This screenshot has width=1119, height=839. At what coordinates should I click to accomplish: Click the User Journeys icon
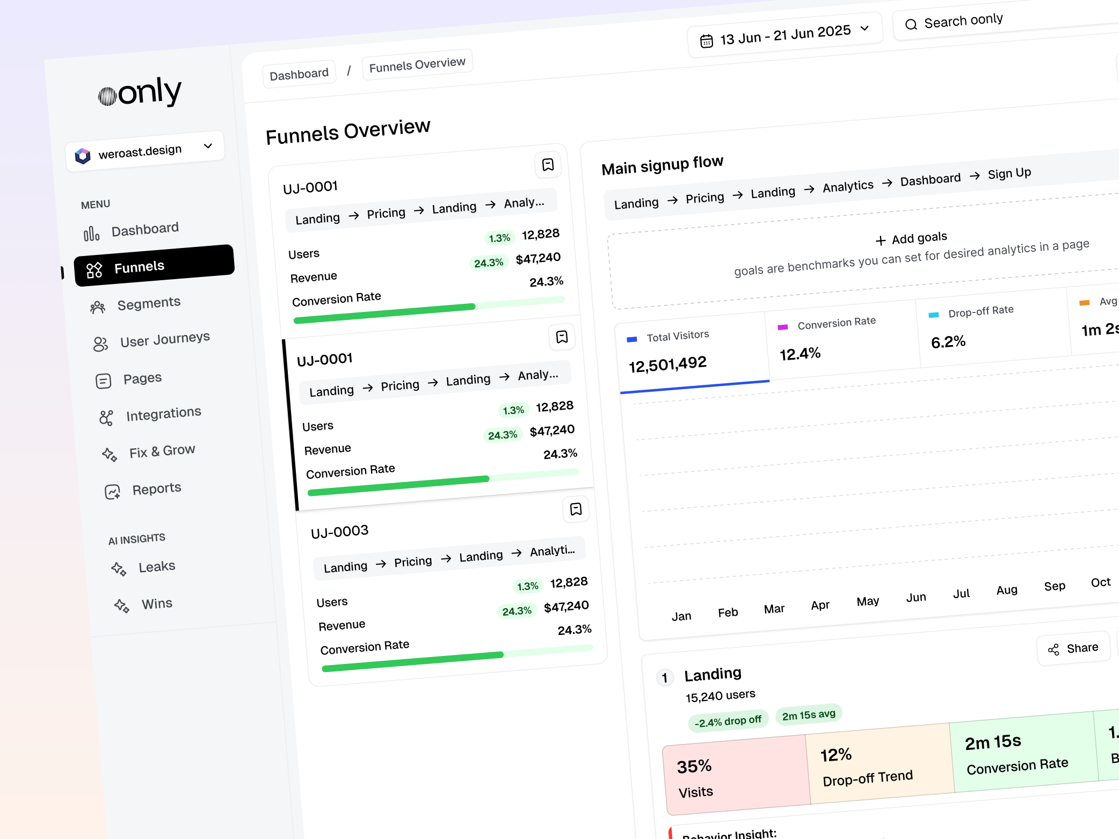pyautogui.click(x=100, y=344)
